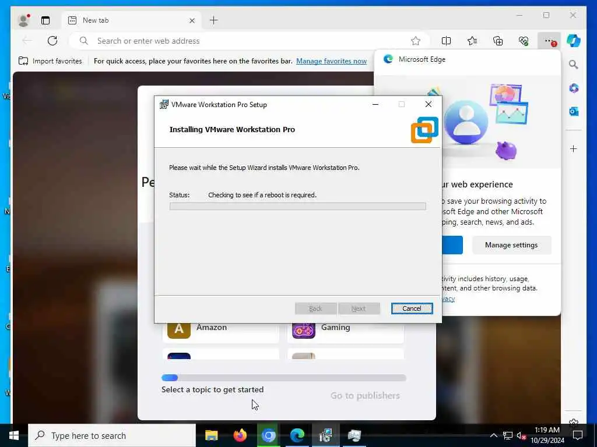Show hidden tray icons chevron

pos(493,435)
